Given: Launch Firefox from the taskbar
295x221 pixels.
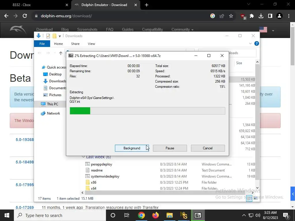Looking at the screenshot, I should [155, 215].
